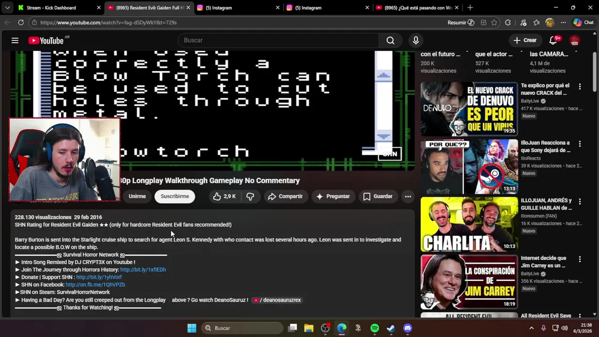Open browser extensions puzzle icon
The image size is (599, 337).
[508, 22]
